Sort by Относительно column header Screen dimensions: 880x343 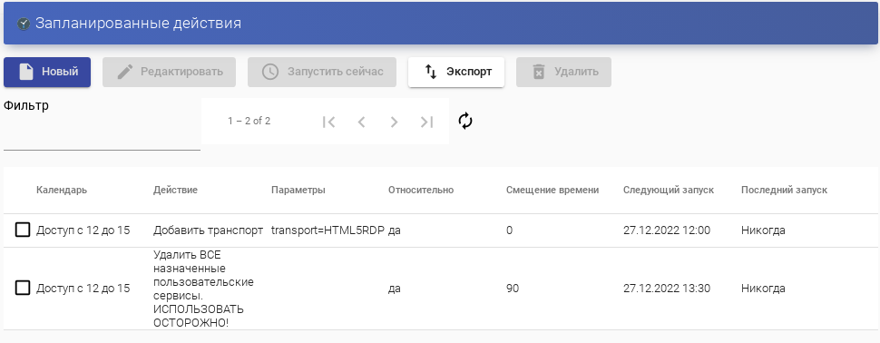[x=421, y=190]
